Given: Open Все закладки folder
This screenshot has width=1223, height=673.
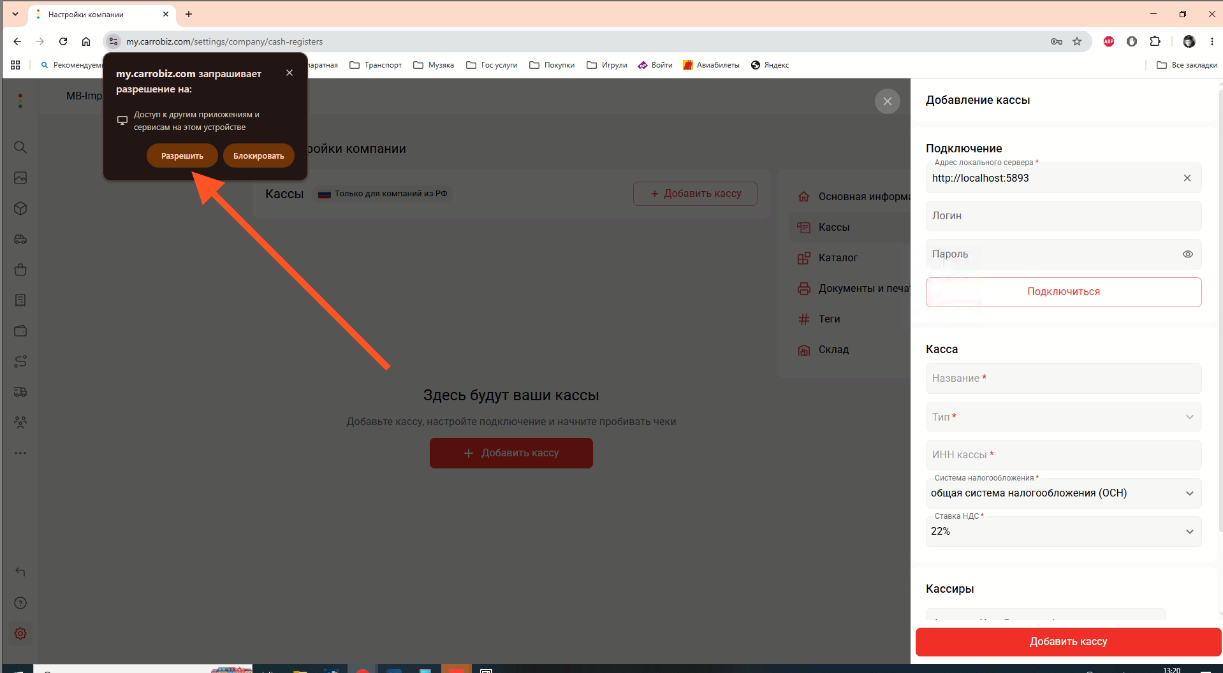Looking at the screenshot, I should [1187, 65].
